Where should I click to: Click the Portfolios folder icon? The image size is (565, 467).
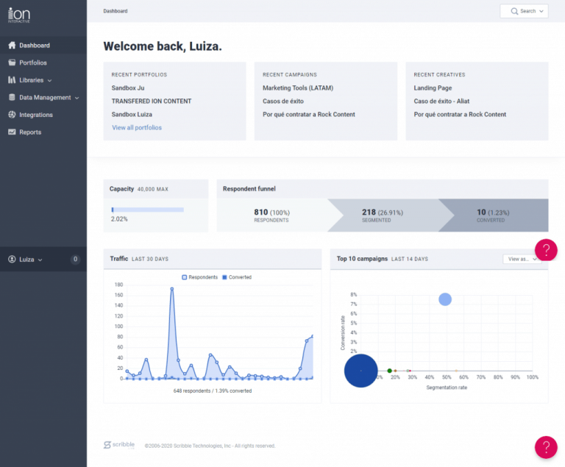pos(12,63)
